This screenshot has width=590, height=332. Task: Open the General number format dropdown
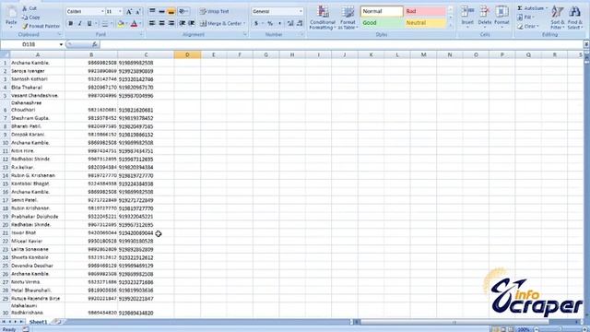301,11
